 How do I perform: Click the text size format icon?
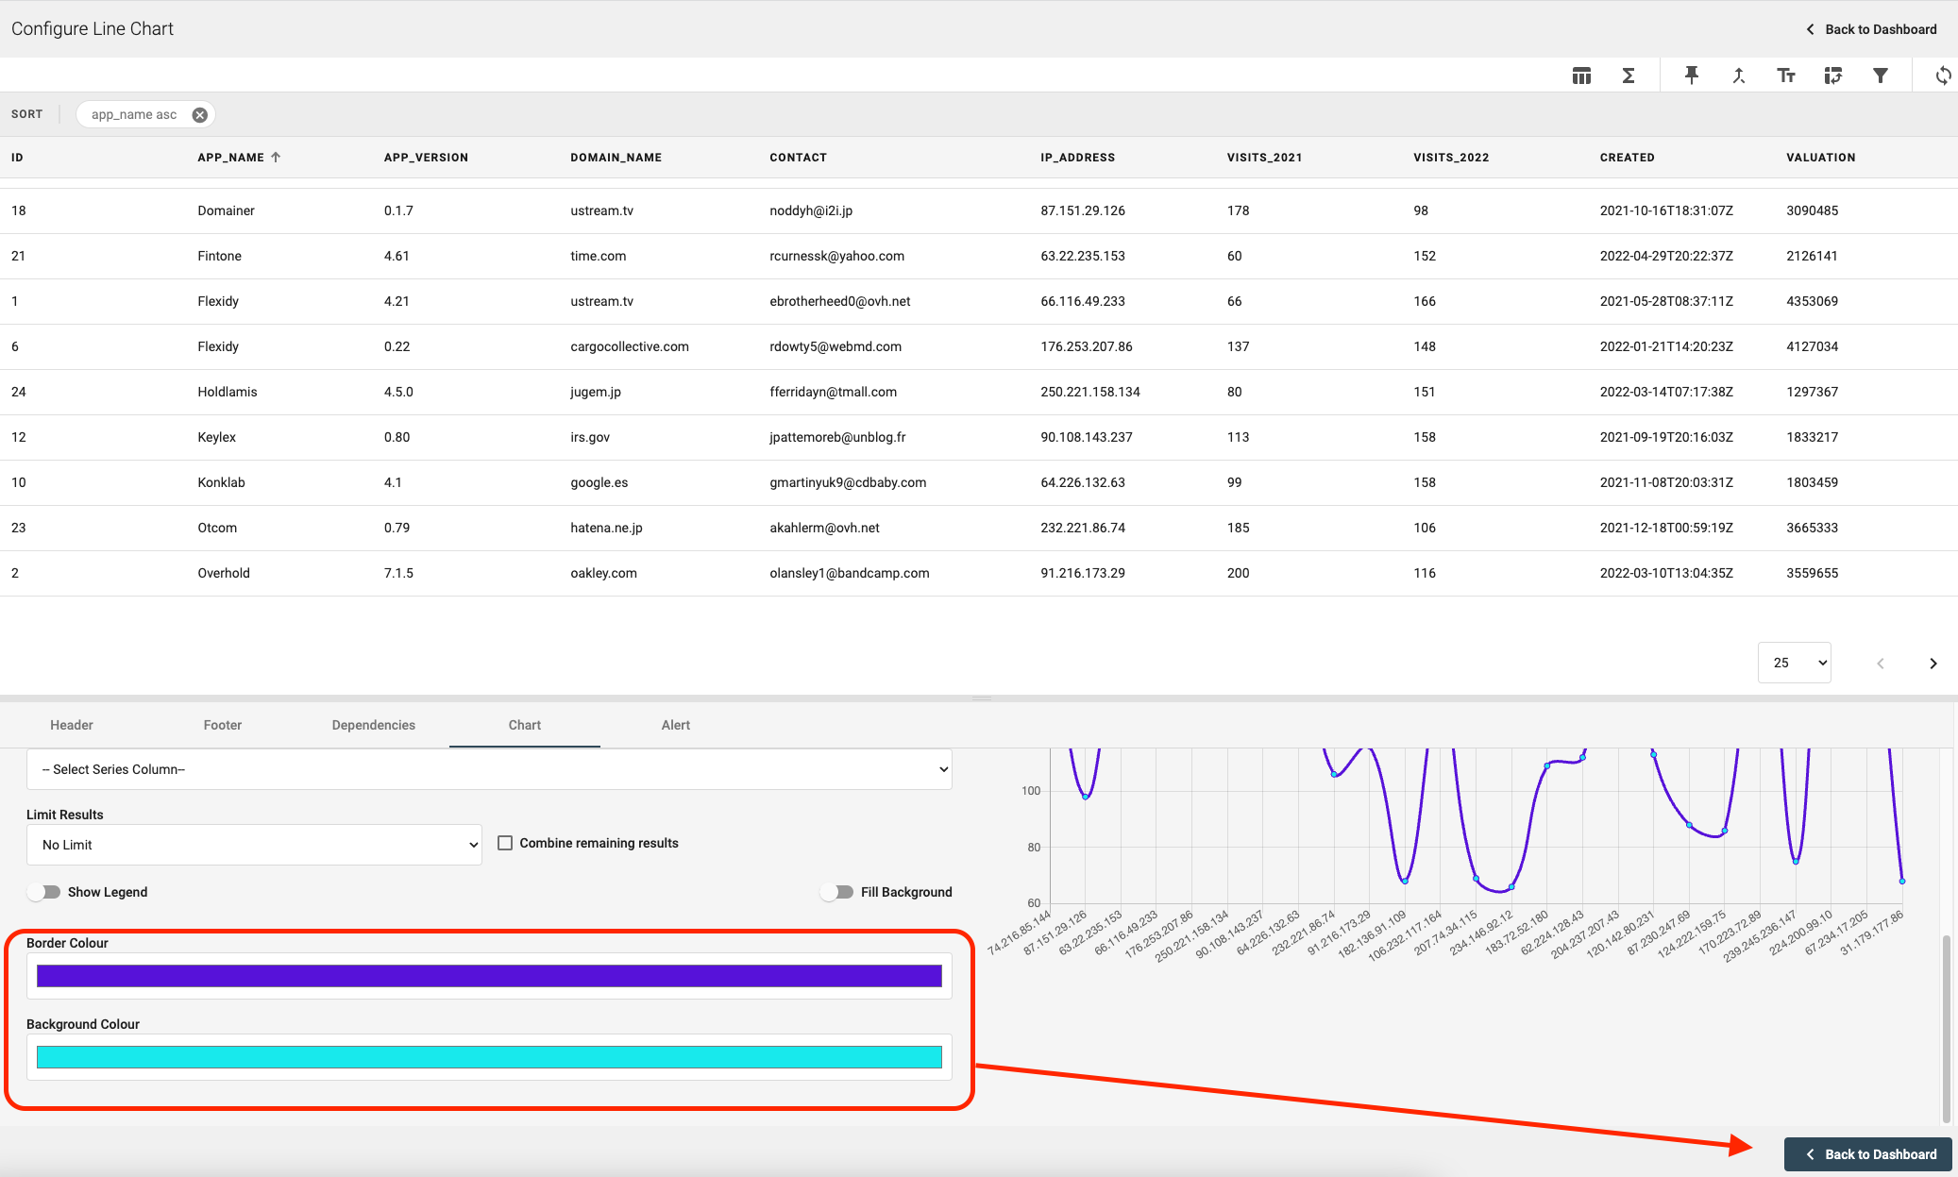1785,76
